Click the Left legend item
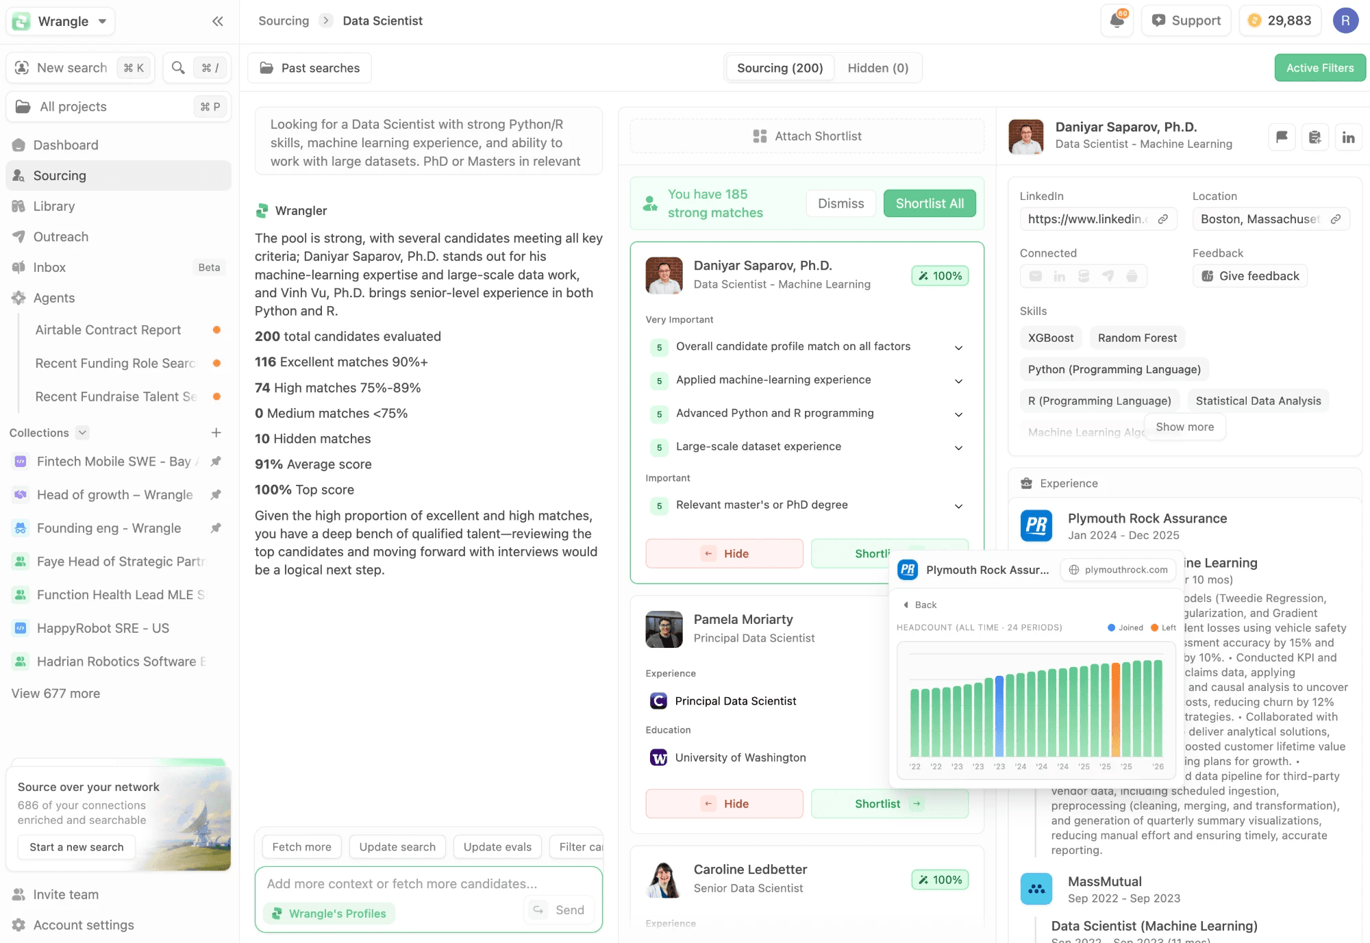Screen dimensions: 1370x943 click(1163, 627)
